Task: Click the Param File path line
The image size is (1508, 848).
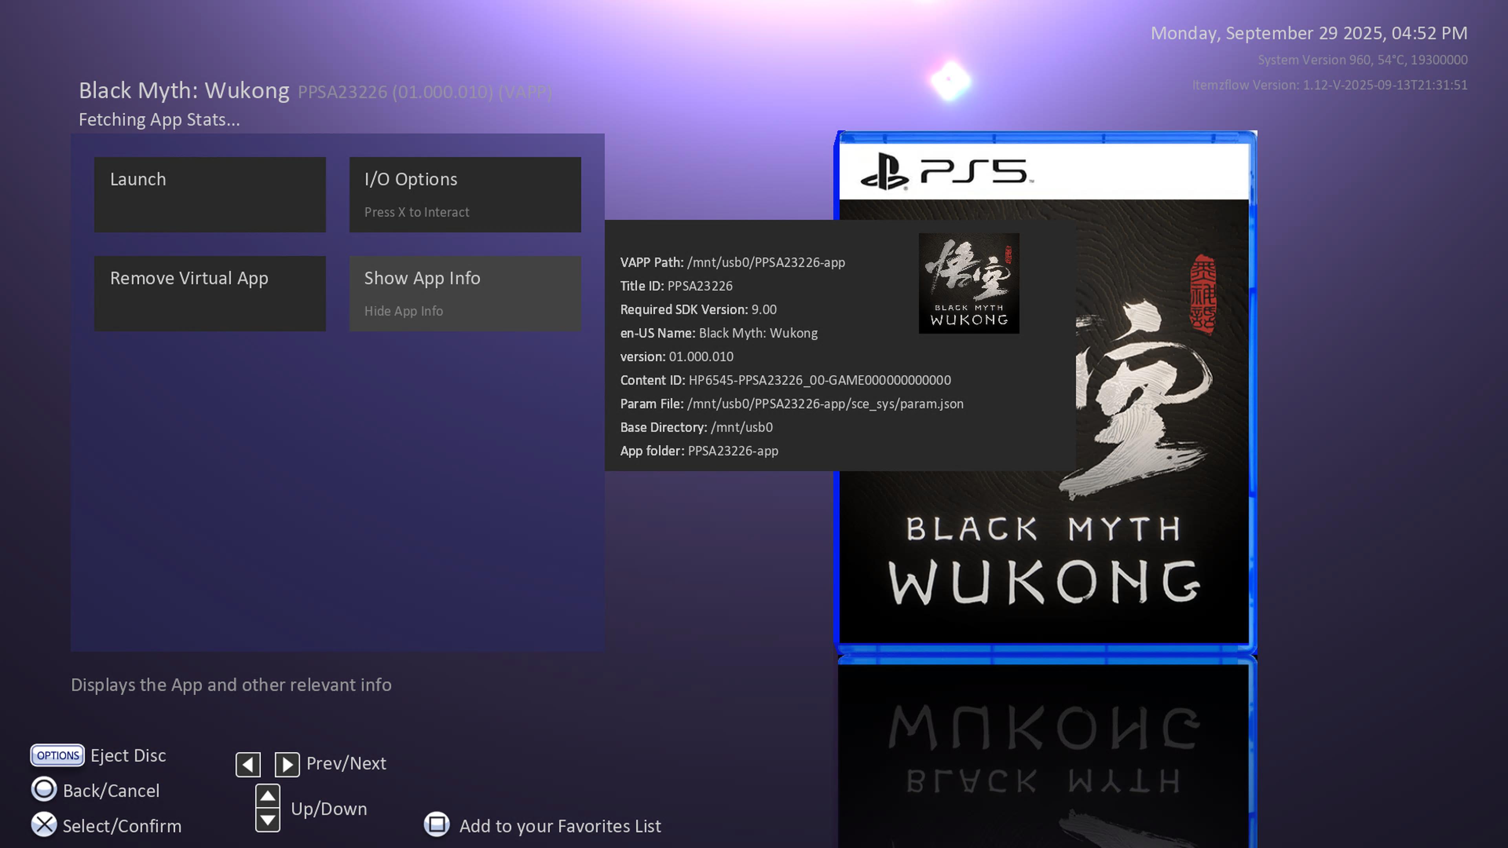Action: click(x=791, y=404)
